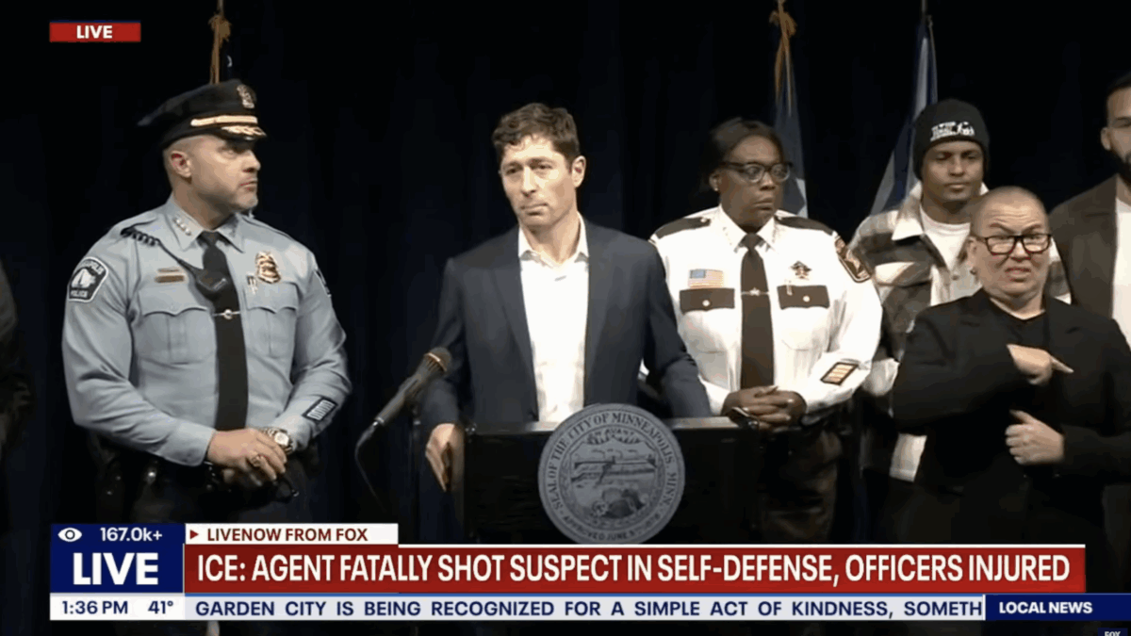Screen dimensions: 1131x636
Task: Click the American flag patch on sheriff uniform
Action: pyautogui.click(x=706, y=278)
